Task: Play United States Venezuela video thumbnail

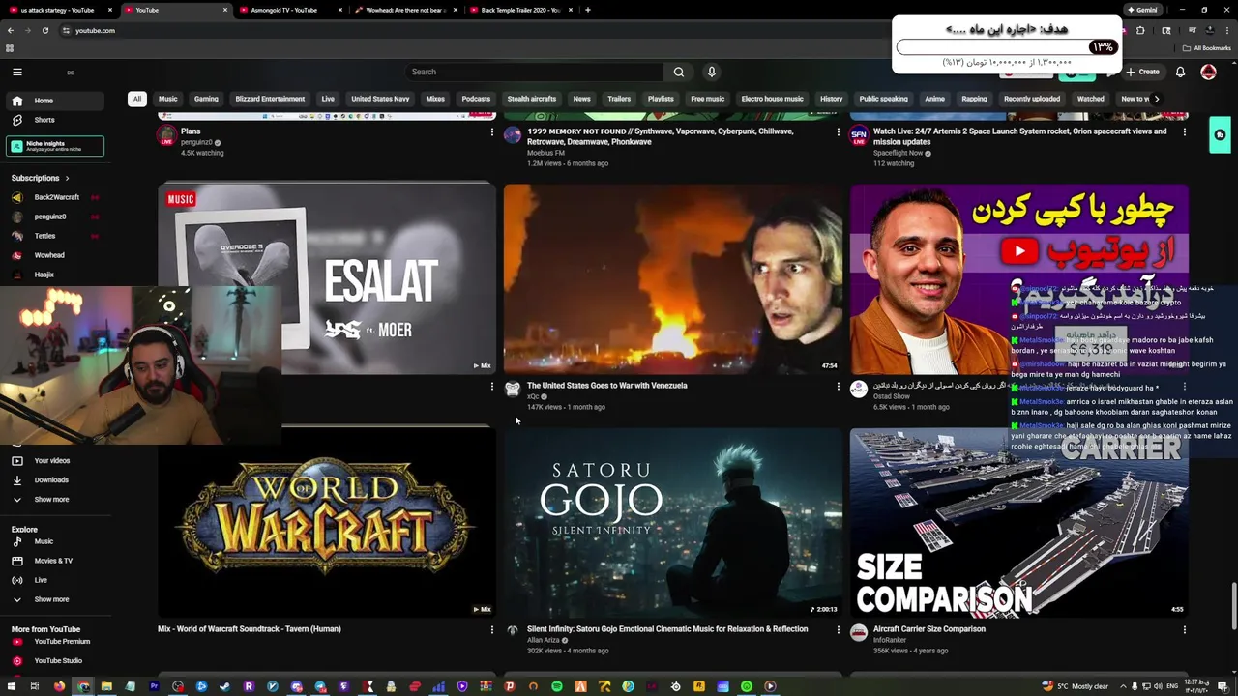Action: pyautogui.click(x=673, y=278)
